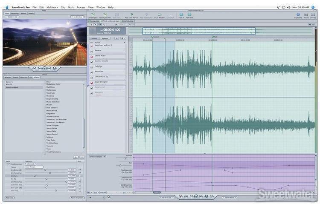320x204 pixels.
Task: Apply Fade Out from the toolbar
Action: pyautogui.click(x=189, y=15)
